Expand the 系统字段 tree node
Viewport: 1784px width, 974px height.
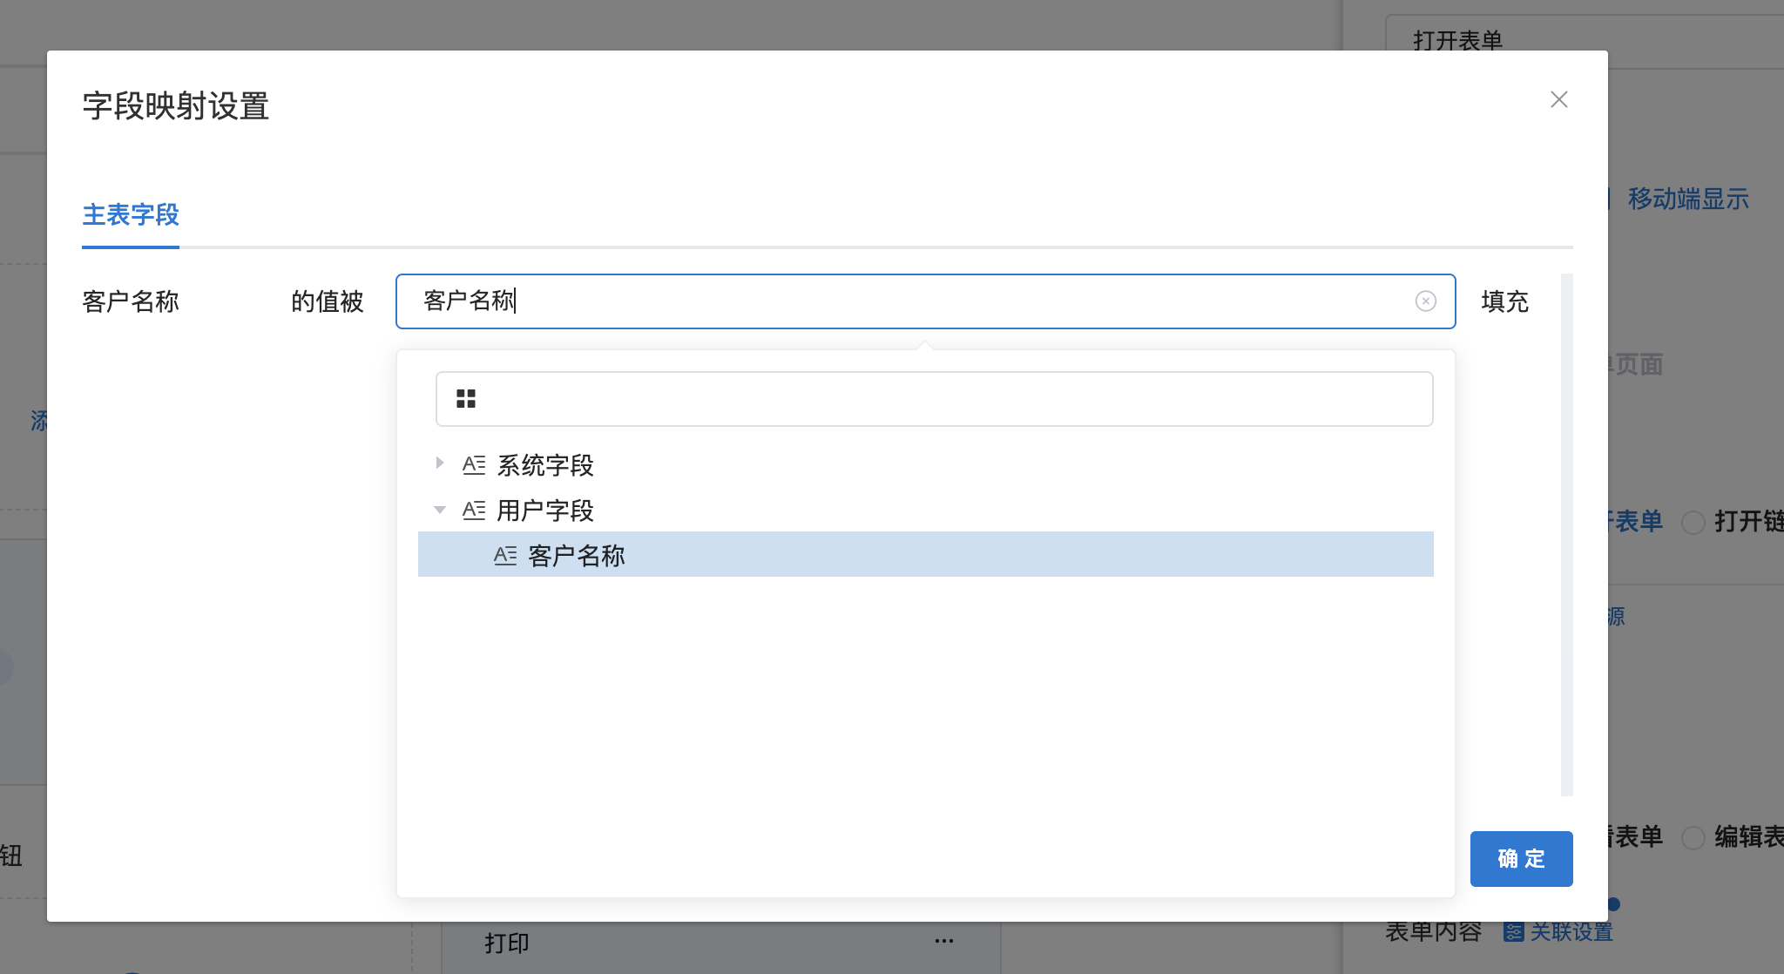(440, 463)
